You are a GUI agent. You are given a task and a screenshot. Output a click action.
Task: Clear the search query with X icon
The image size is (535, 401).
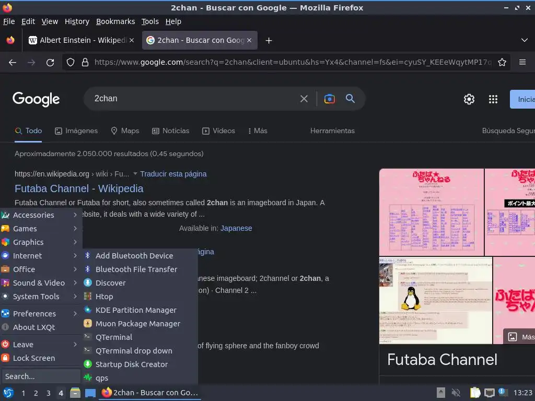304,99
